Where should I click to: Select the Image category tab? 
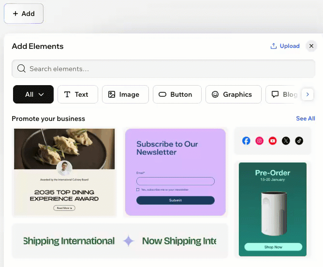[x=125, y=94]
